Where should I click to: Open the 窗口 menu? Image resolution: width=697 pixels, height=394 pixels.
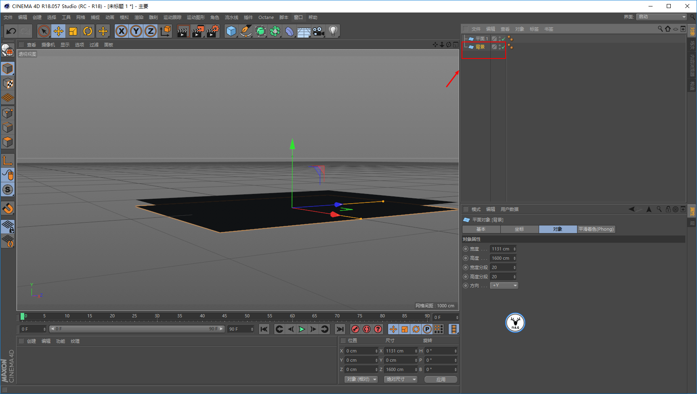(298, 17)
